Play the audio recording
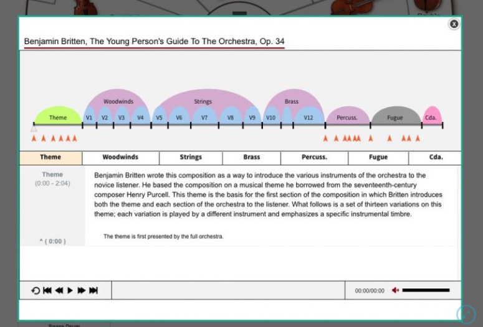Image resolution: width=483 pixels, height=327 pixels. [70, 290]
